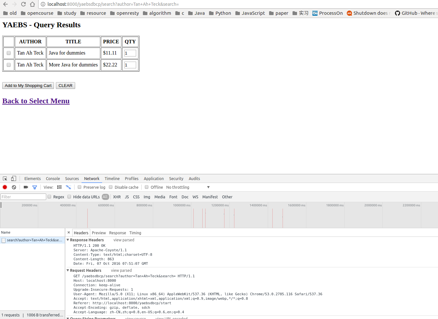
Task: Toggle DevTools device toolbar icon
Action: point(13,179)
